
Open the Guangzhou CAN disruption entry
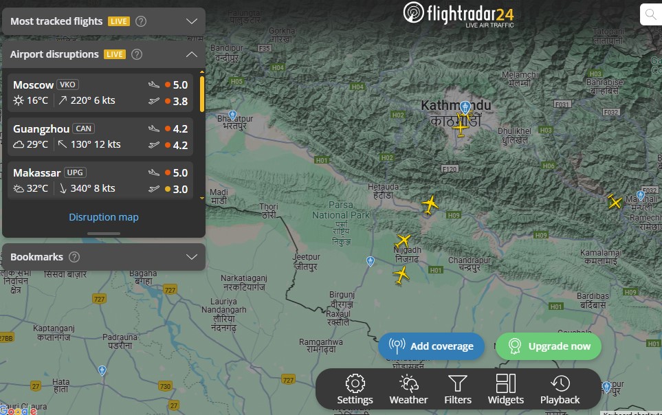[100, 136]
